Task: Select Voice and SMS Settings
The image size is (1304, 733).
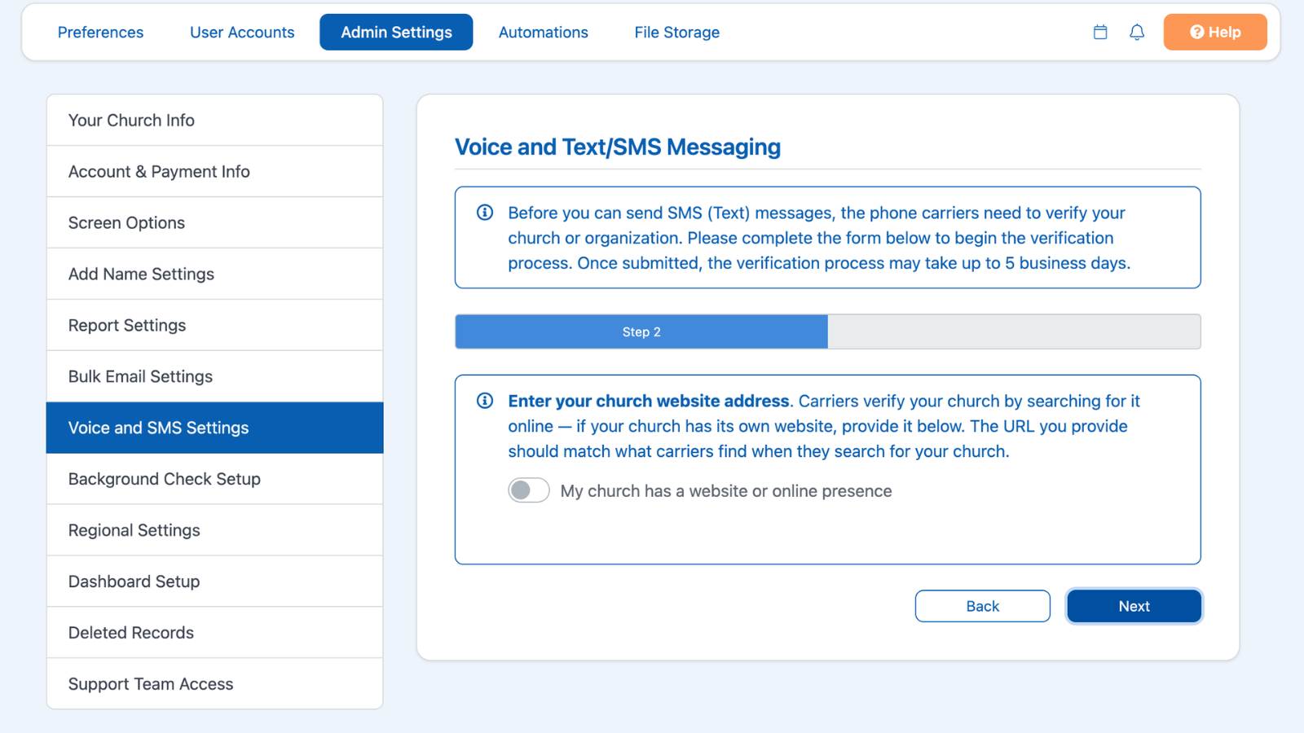Action: tap(214, 428)
